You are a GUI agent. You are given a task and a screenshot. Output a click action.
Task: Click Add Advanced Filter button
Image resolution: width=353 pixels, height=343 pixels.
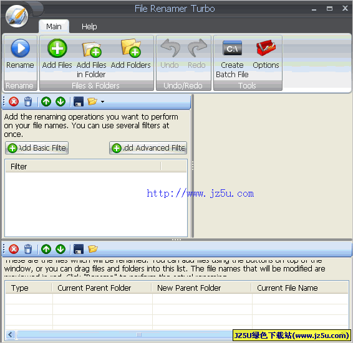(148, 148)
